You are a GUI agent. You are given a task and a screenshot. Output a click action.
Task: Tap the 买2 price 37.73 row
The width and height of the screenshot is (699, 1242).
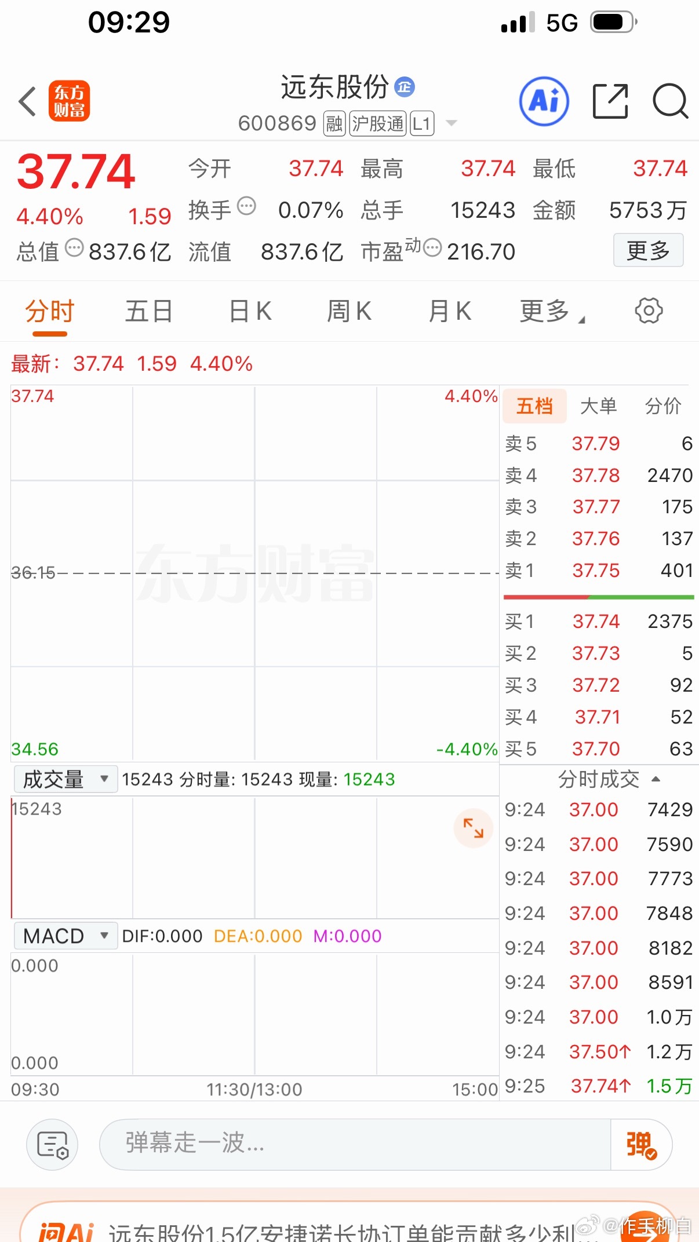599,653
